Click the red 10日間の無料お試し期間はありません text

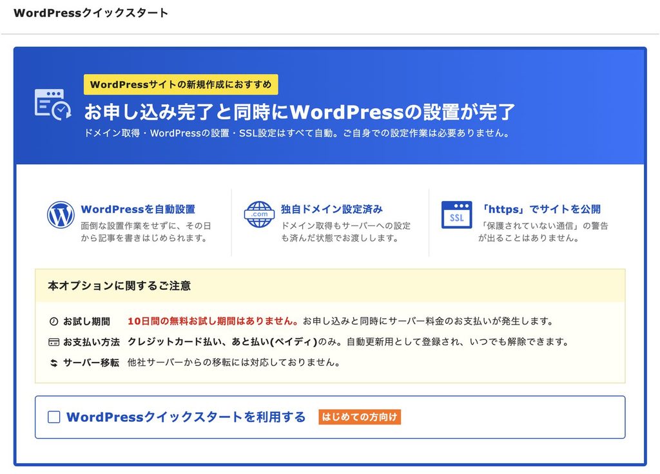click(213, 321)
